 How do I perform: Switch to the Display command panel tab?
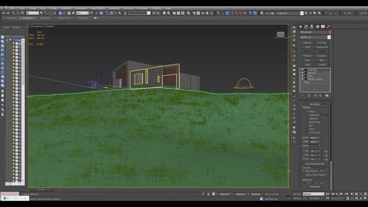click(323, 26)
